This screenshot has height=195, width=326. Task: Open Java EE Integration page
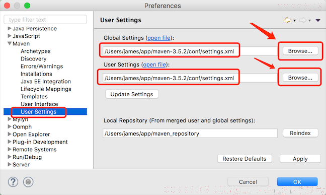tap(46, 81)
